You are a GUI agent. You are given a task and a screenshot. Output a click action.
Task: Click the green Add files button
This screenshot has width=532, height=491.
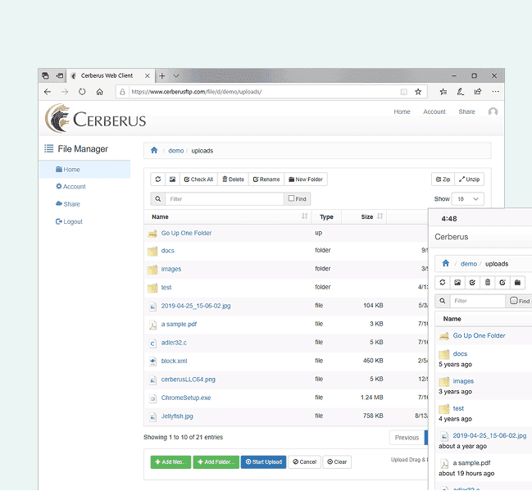(x=171, y=462)
